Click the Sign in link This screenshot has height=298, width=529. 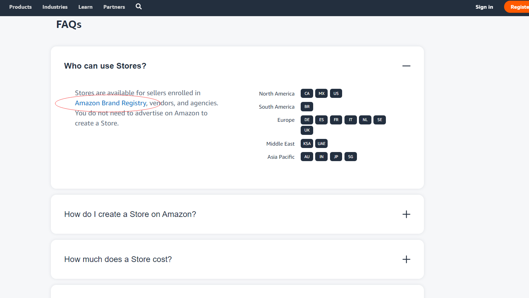(x=484, y=7)
